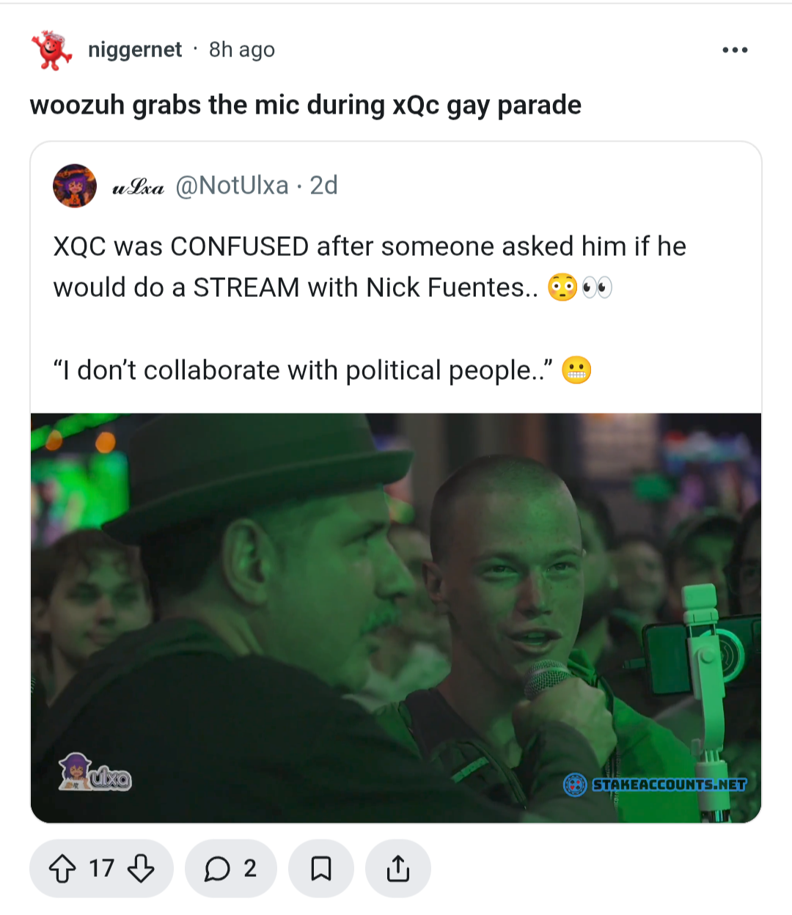
Task: Click the post author's username next to avatar
Action: tap(135, 50)
